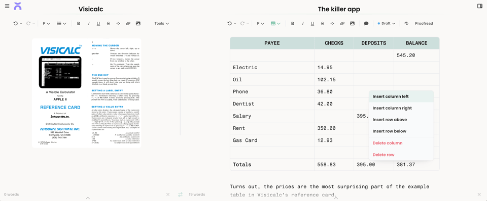The width and height of the screenshot is (487, 201).
Task: Select the PAYEE column header
Action: pos(272,43)
